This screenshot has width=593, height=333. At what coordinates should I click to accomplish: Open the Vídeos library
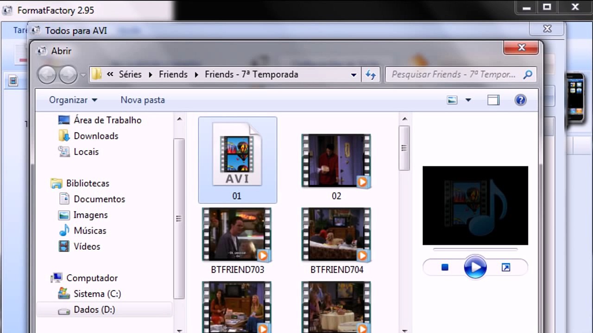click(87, 247)
